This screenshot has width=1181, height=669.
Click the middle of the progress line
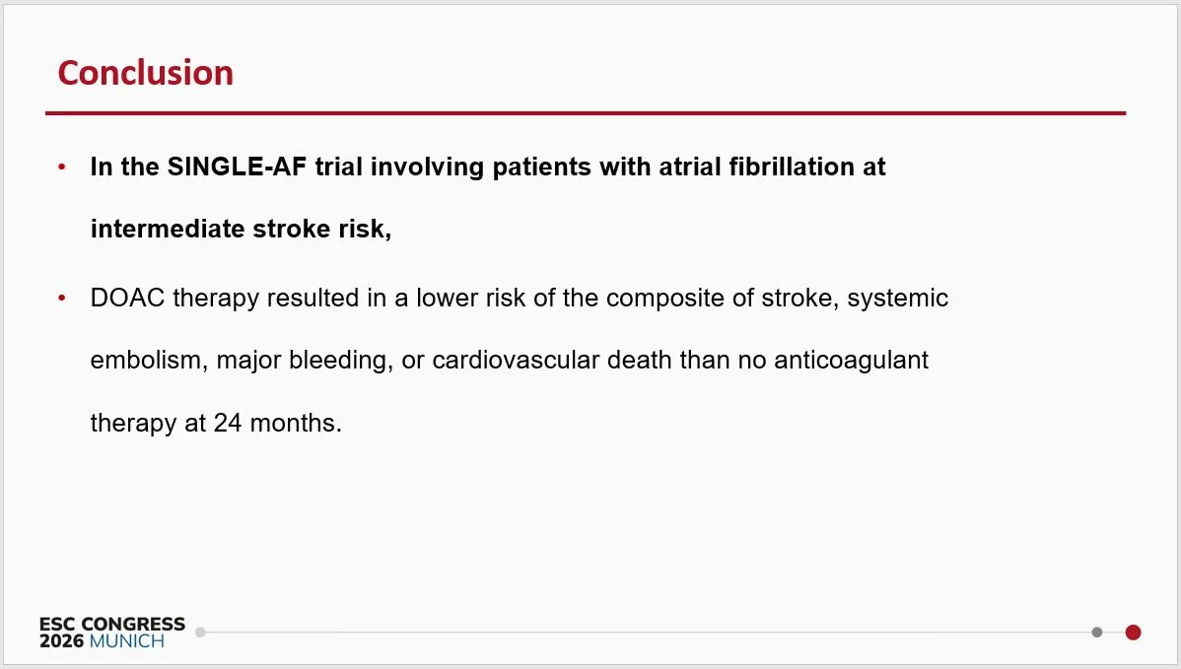649,633
